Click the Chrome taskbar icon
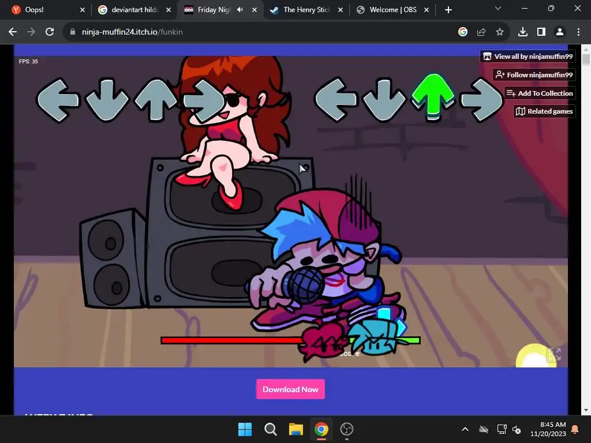Image resolution: width=591 pixels, height=443 pixels. [x=321, y=429]
